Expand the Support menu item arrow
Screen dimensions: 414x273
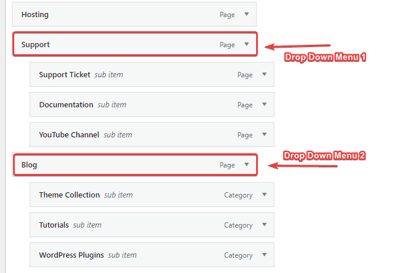click(247, 44)
